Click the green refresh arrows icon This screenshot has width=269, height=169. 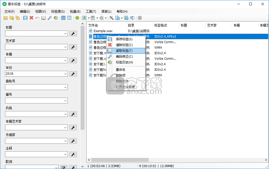point(77,18)
